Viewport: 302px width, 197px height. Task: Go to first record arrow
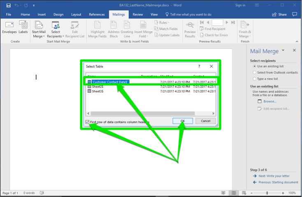[x=202, y=23]
